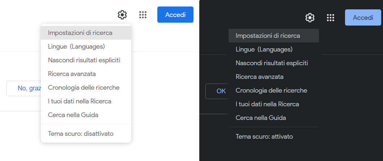Select 'Nascondi risultati espliciti' in dark menu

[273, 63]
